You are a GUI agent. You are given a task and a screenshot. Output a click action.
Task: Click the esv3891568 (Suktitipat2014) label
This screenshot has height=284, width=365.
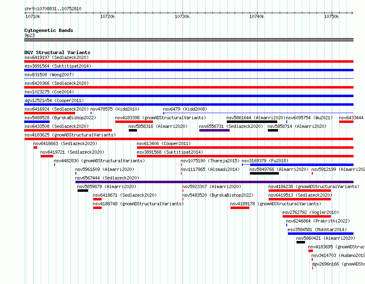coord(170,152)
